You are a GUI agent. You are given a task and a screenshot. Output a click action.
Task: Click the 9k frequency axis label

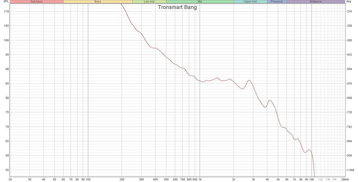click(307, 180)
